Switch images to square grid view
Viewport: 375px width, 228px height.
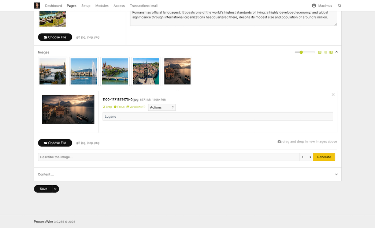pyautogui.click(x=319, y=52)
